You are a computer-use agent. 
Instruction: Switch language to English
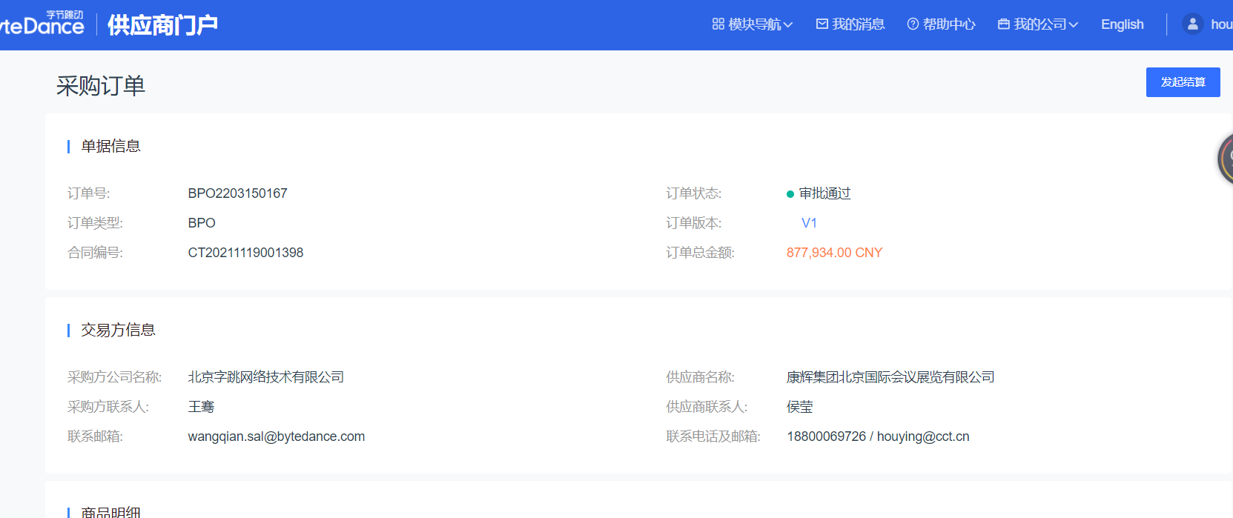1122,24
